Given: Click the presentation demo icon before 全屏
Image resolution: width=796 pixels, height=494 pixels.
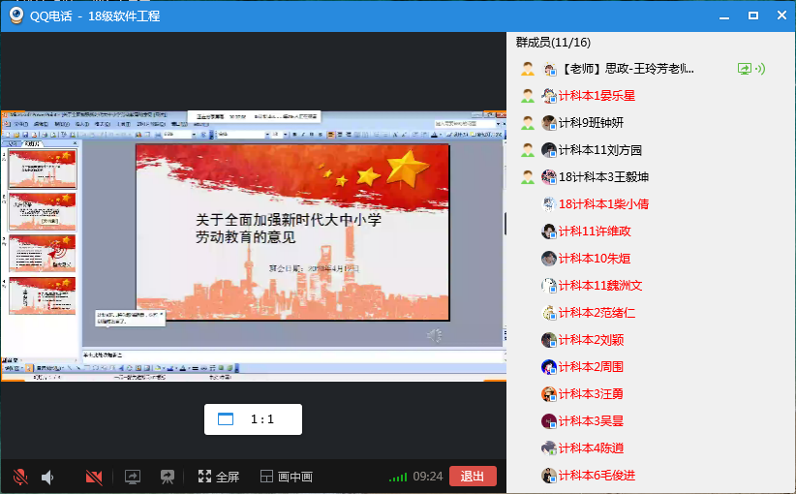Looking at the screenshot, I should tap(167, 477).
